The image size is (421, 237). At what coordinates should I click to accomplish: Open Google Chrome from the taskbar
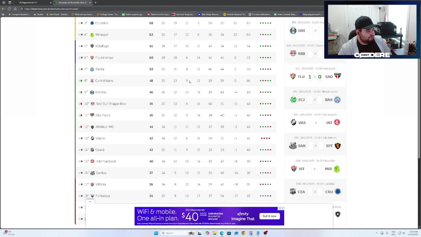click(x=243, y=233)
